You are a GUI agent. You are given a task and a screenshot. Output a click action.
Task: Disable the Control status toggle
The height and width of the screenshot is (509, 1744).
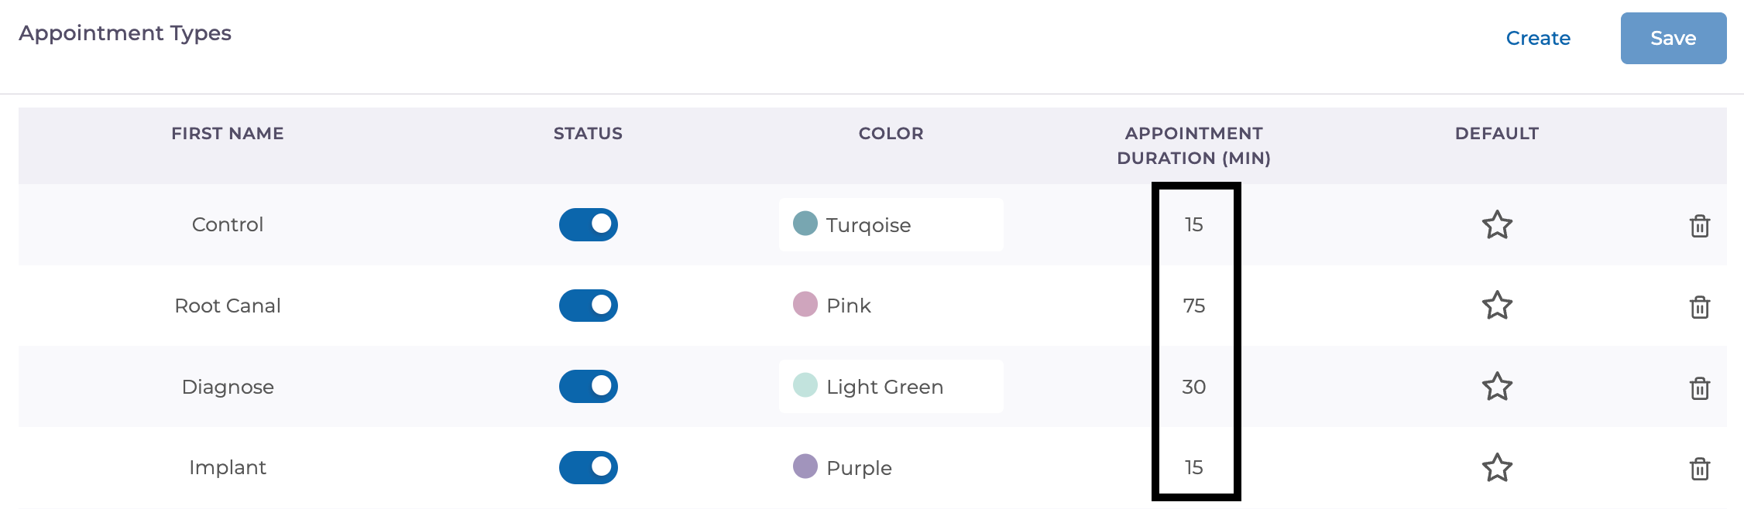point(589,224)
